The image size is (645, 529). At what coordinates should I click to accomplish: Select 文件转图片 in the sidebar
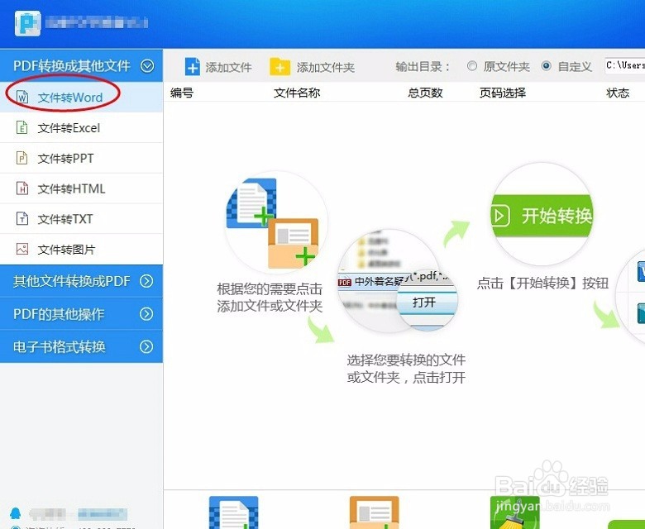(x=81, y=249)
